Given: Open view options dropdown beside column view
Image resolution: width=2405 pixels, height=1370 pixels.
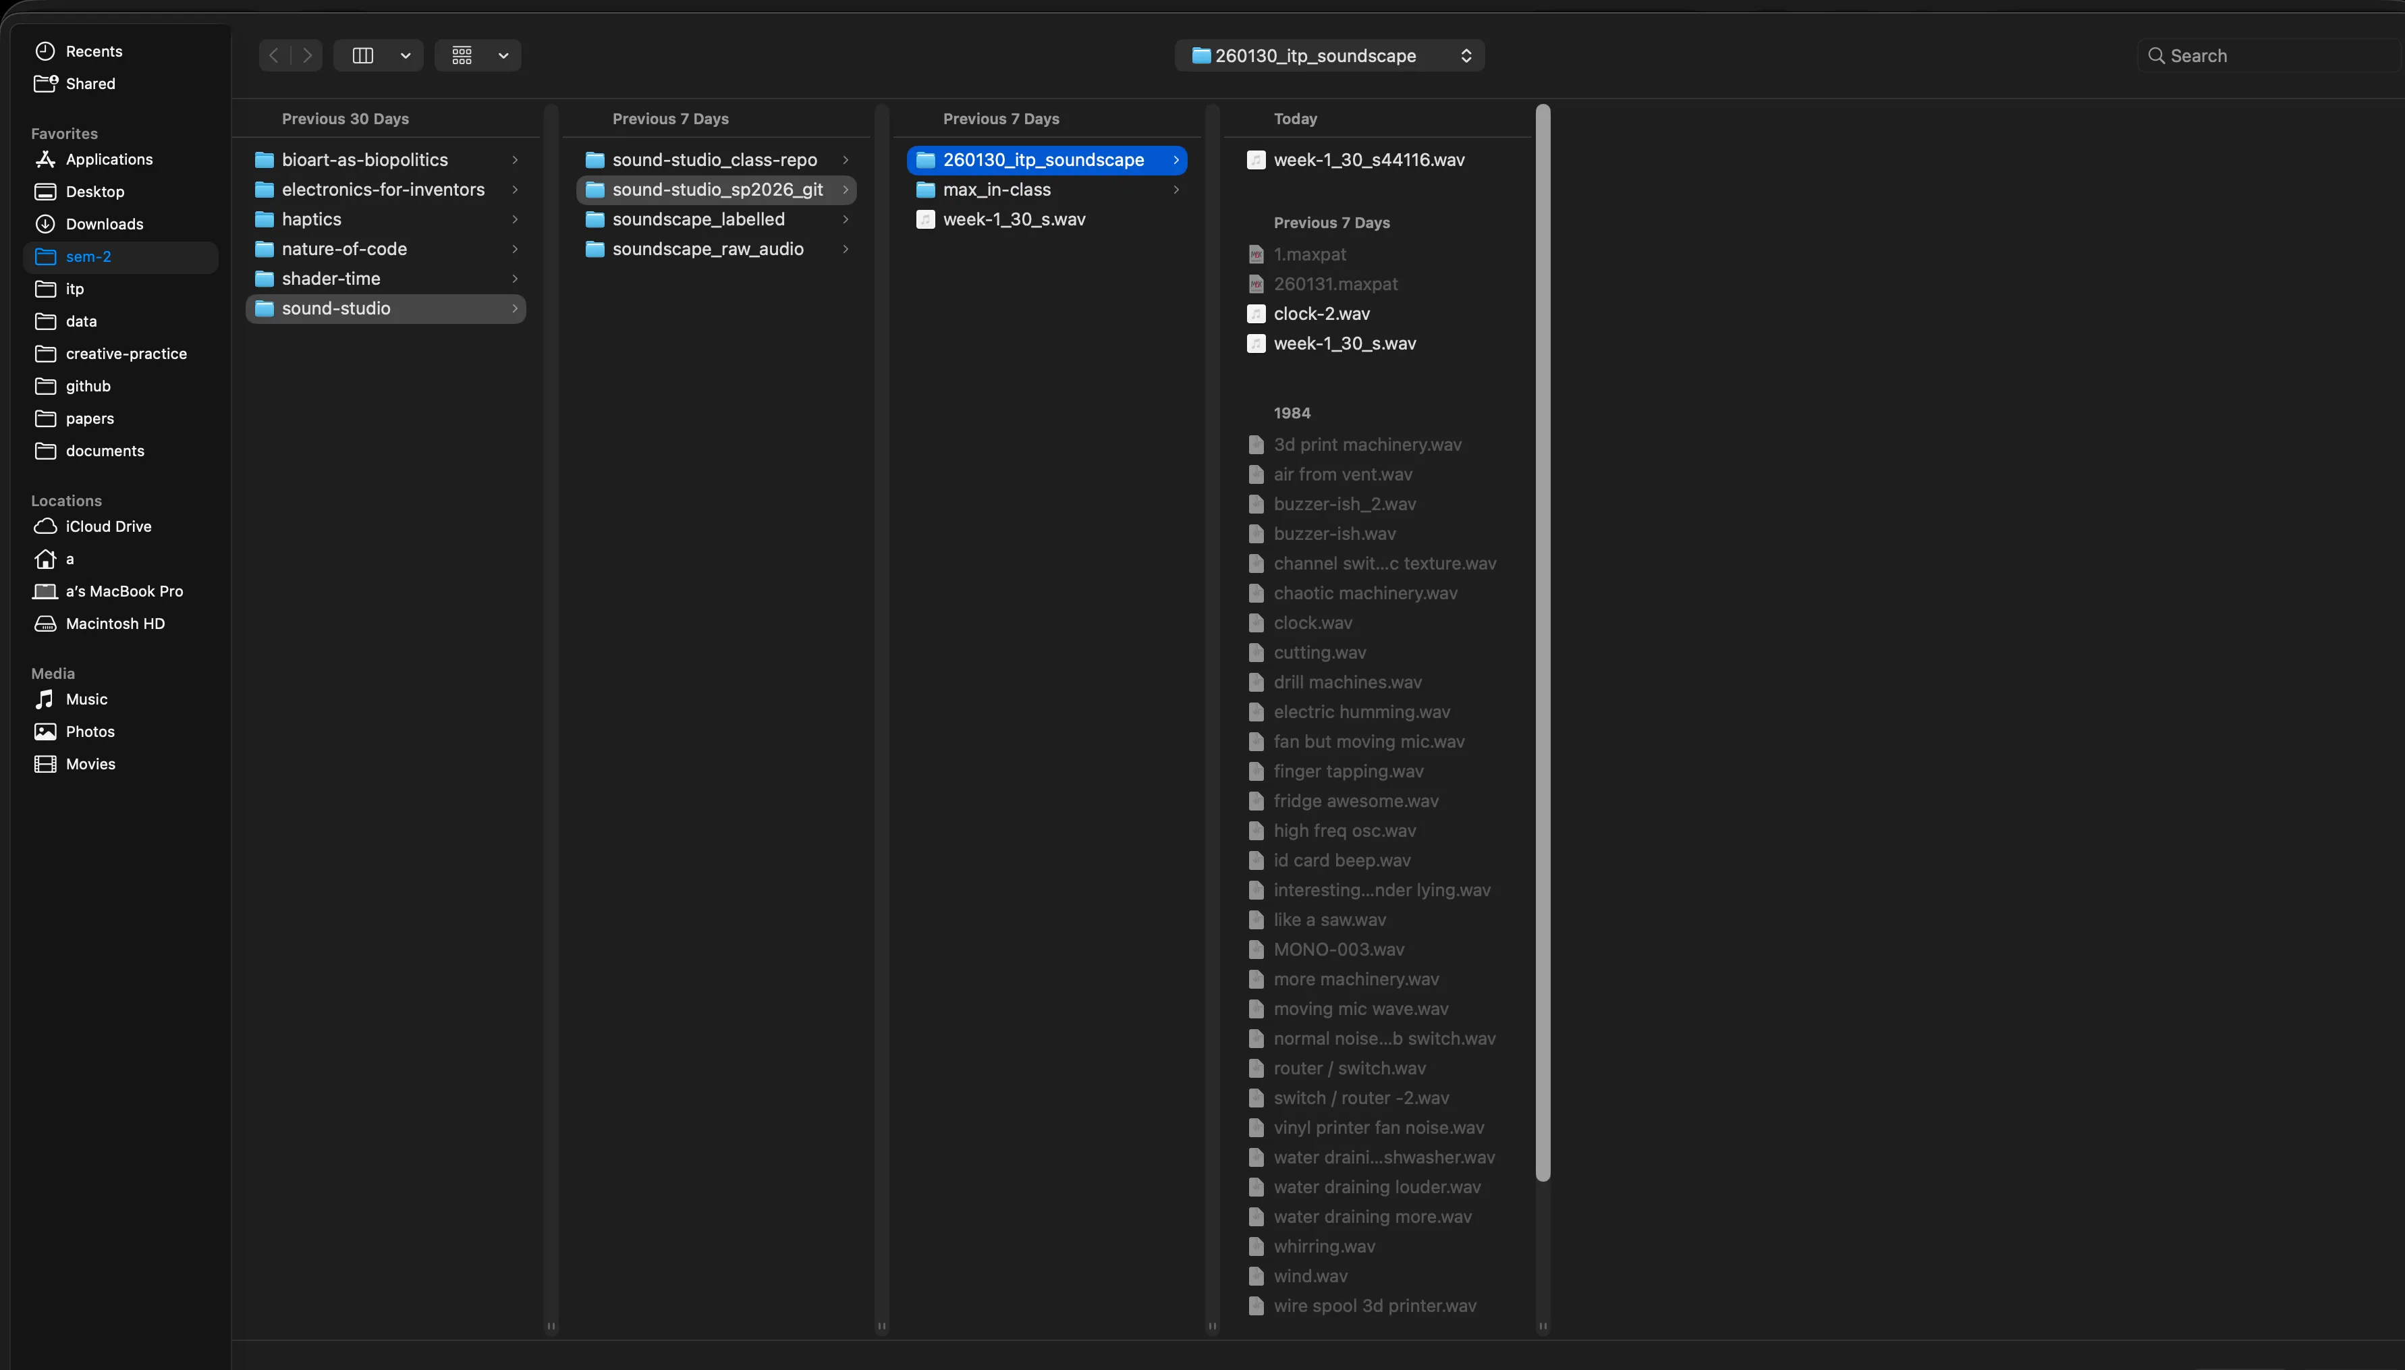Looking at the screenshot, I should click(406, 55).
